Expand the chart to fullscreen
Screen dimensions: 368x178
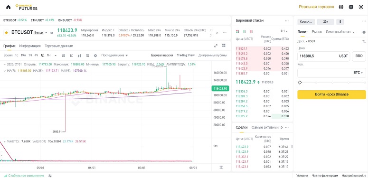point(216,46)
